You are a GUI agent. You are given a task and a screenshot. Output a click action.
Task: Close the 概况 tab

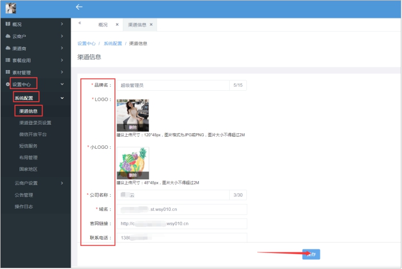[117, 24]
